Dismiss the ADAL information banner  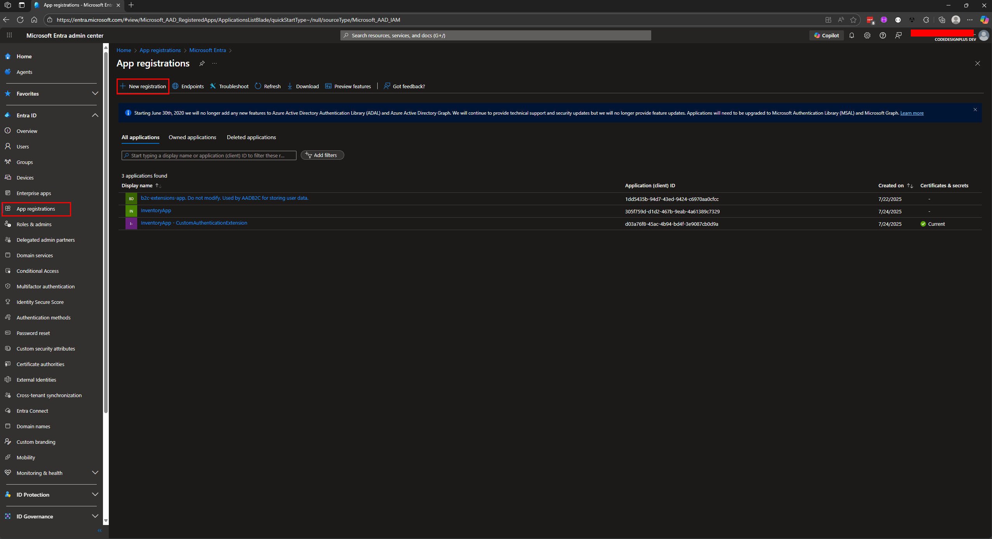975,110
